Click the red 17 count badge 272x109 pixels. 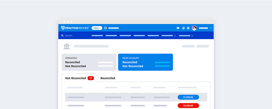(91, 78)
